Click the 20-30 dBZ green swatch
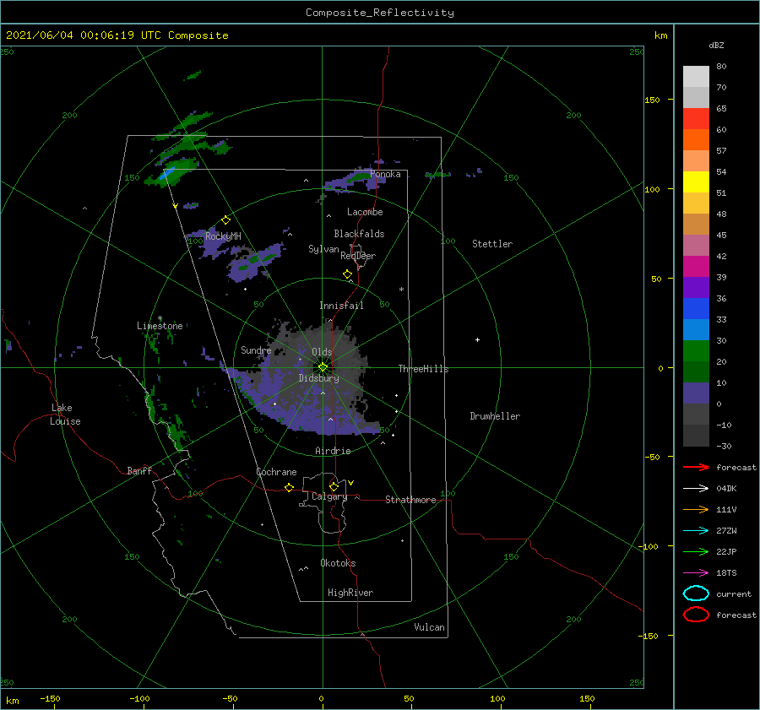 (x=696, y=350)
